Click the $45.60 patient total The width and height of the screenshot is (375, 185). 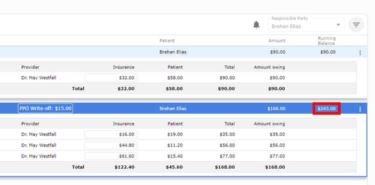pos(174,167)
